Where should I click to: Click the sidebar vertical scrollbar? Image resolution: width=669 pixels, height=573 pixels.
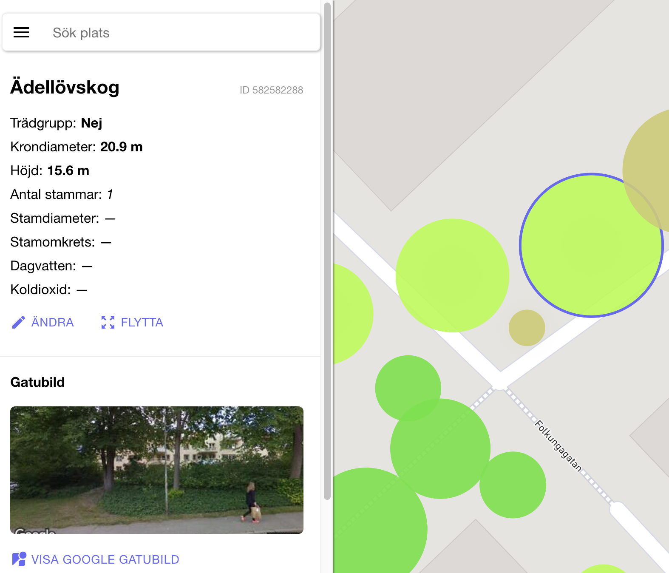(x=327, y=251)
